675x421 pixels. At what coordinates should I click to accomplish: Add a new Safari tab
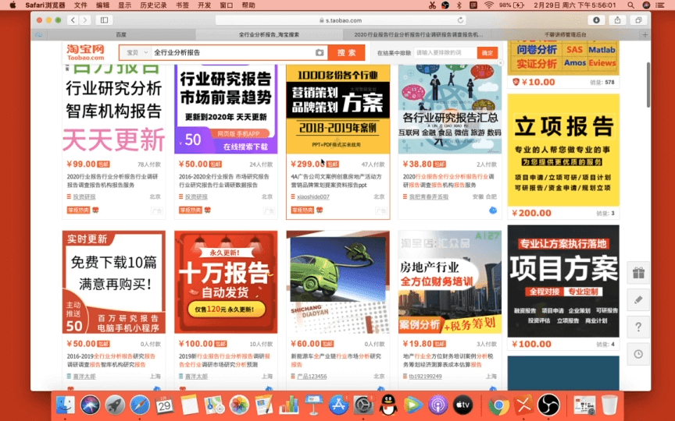tap(645, 34)
